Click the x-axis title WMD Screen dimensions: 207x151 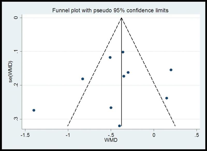pos(111,141)
